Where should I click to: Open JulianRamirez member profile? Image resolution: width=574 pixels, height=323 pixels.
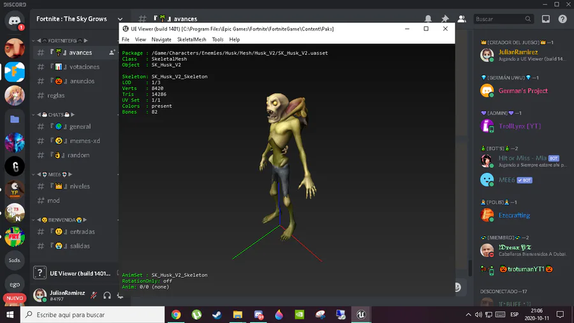pos(524,55)
